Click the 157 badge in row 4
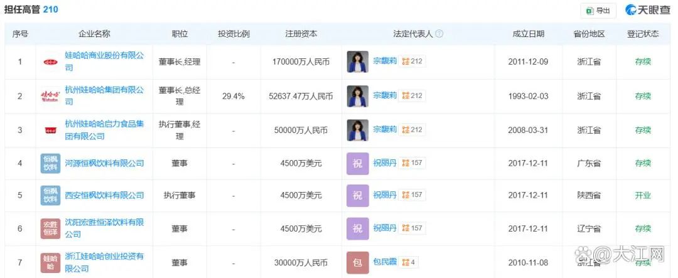Screen dimensions: 678x278 412,163
